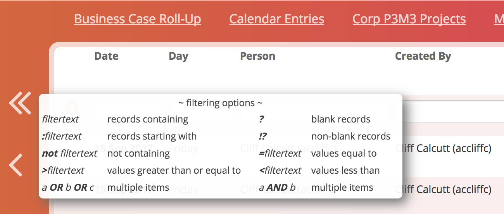Click the Person column header

click(257, 56)
